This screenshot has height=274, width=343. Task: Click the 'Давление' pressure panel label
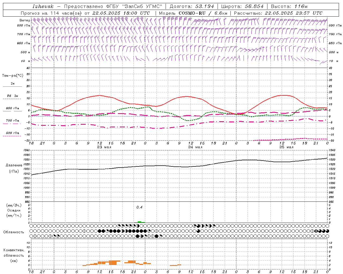coord(14,165)
